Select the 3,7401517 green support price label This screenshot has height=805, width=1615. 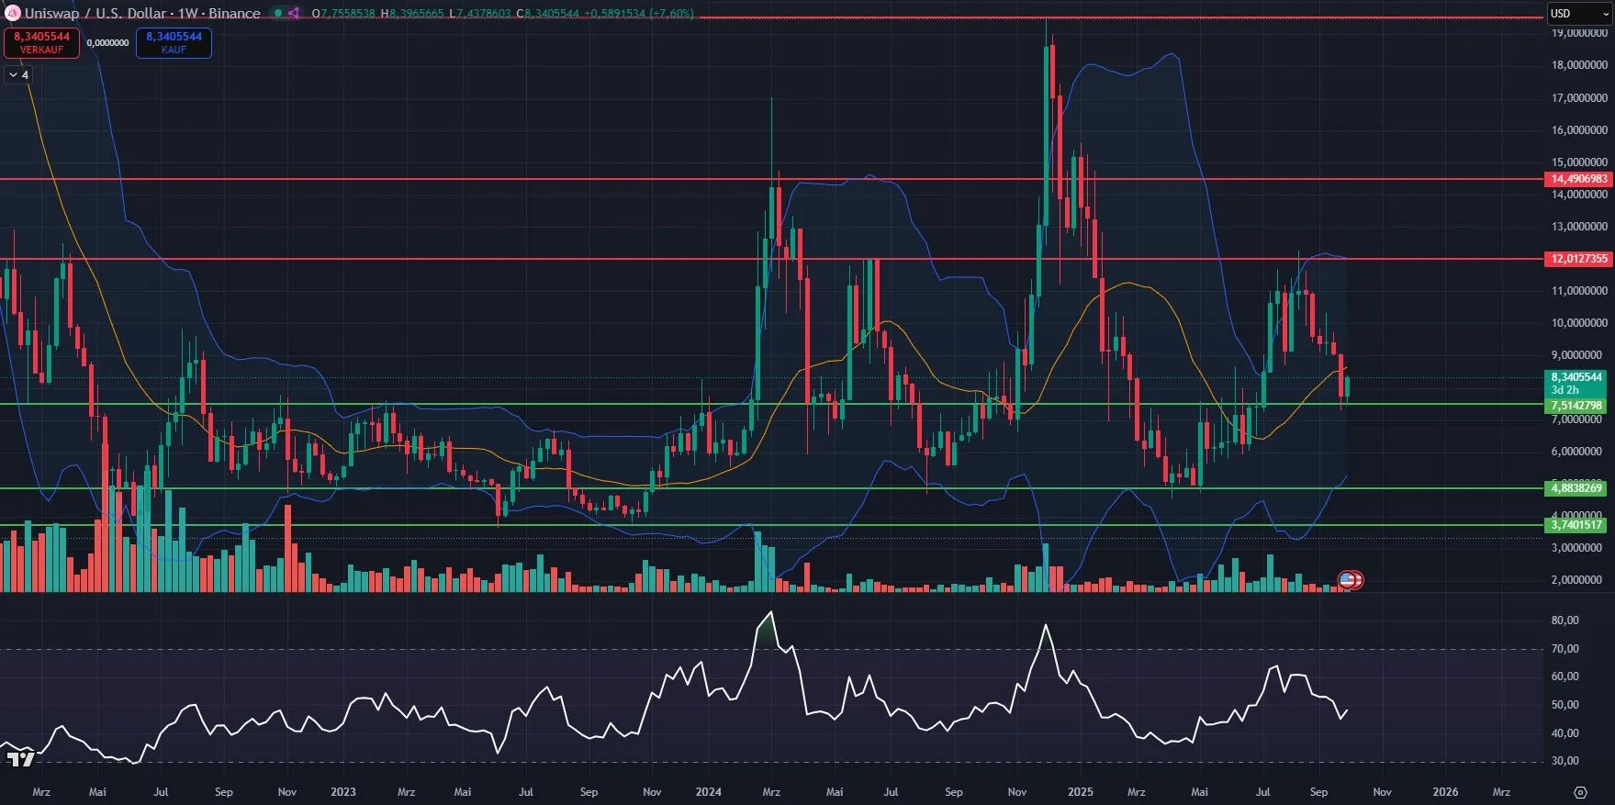(x=1576, y=525)
